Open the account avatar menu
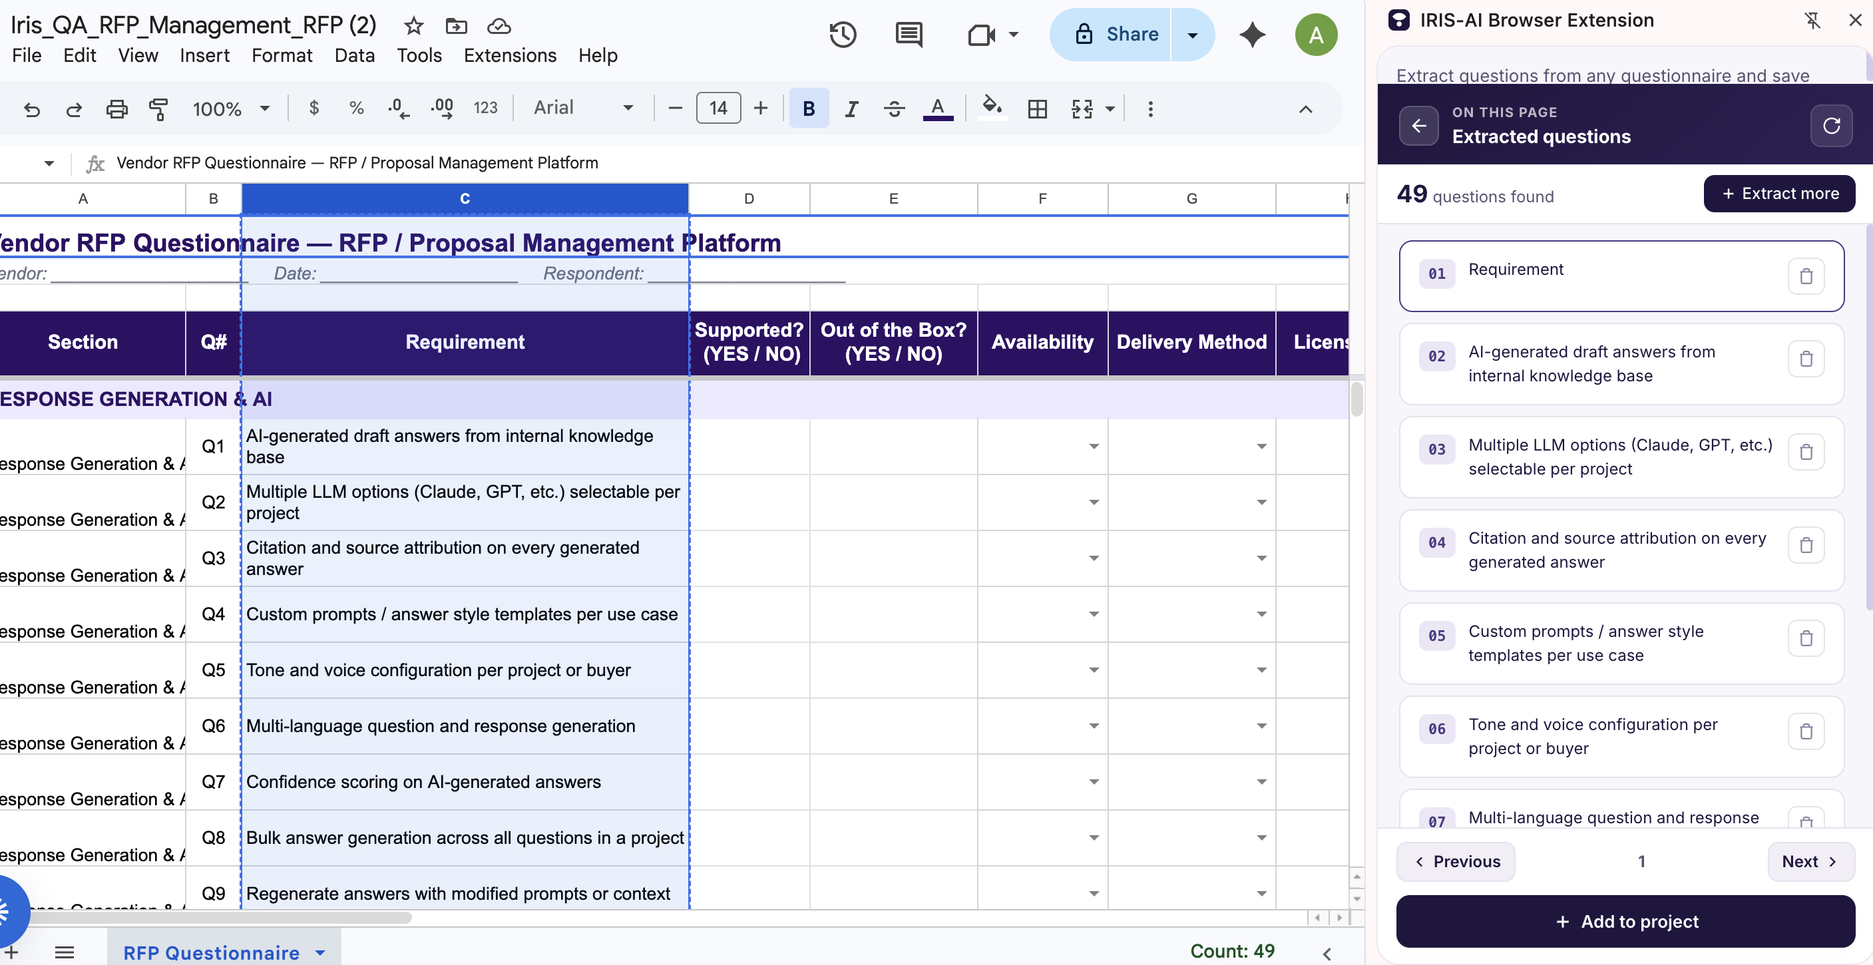 tap(1316, 34)
